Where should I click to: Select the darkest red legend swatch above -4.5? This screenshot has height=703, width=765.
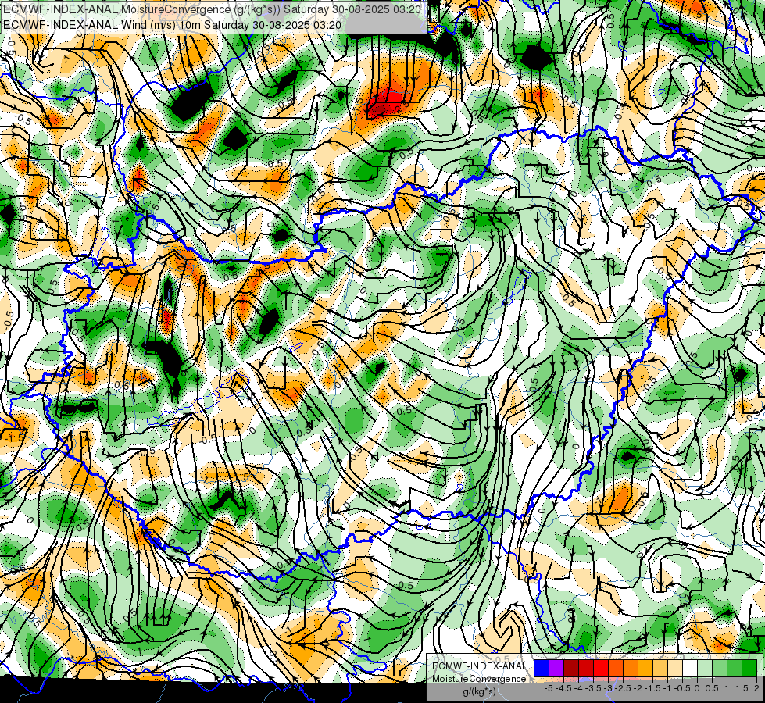pos(571,669)
